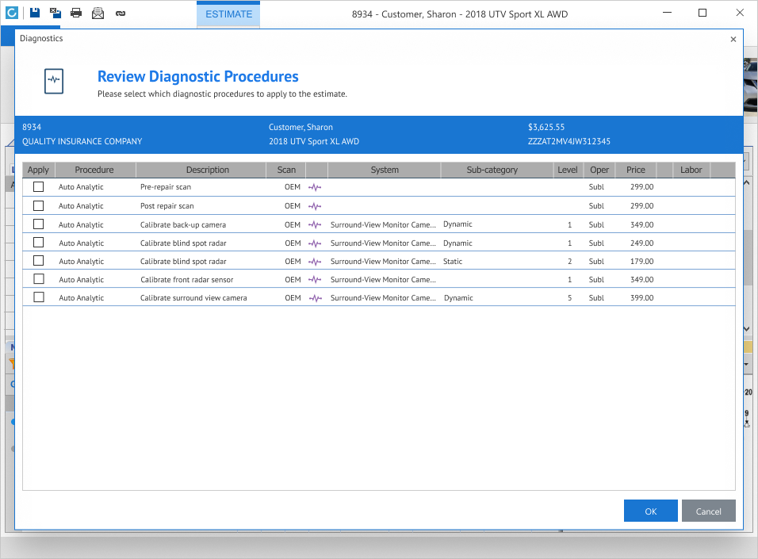This screenshot has width=758, height=559.
Task: Click the Cancel button
Action: pos(708,511)
